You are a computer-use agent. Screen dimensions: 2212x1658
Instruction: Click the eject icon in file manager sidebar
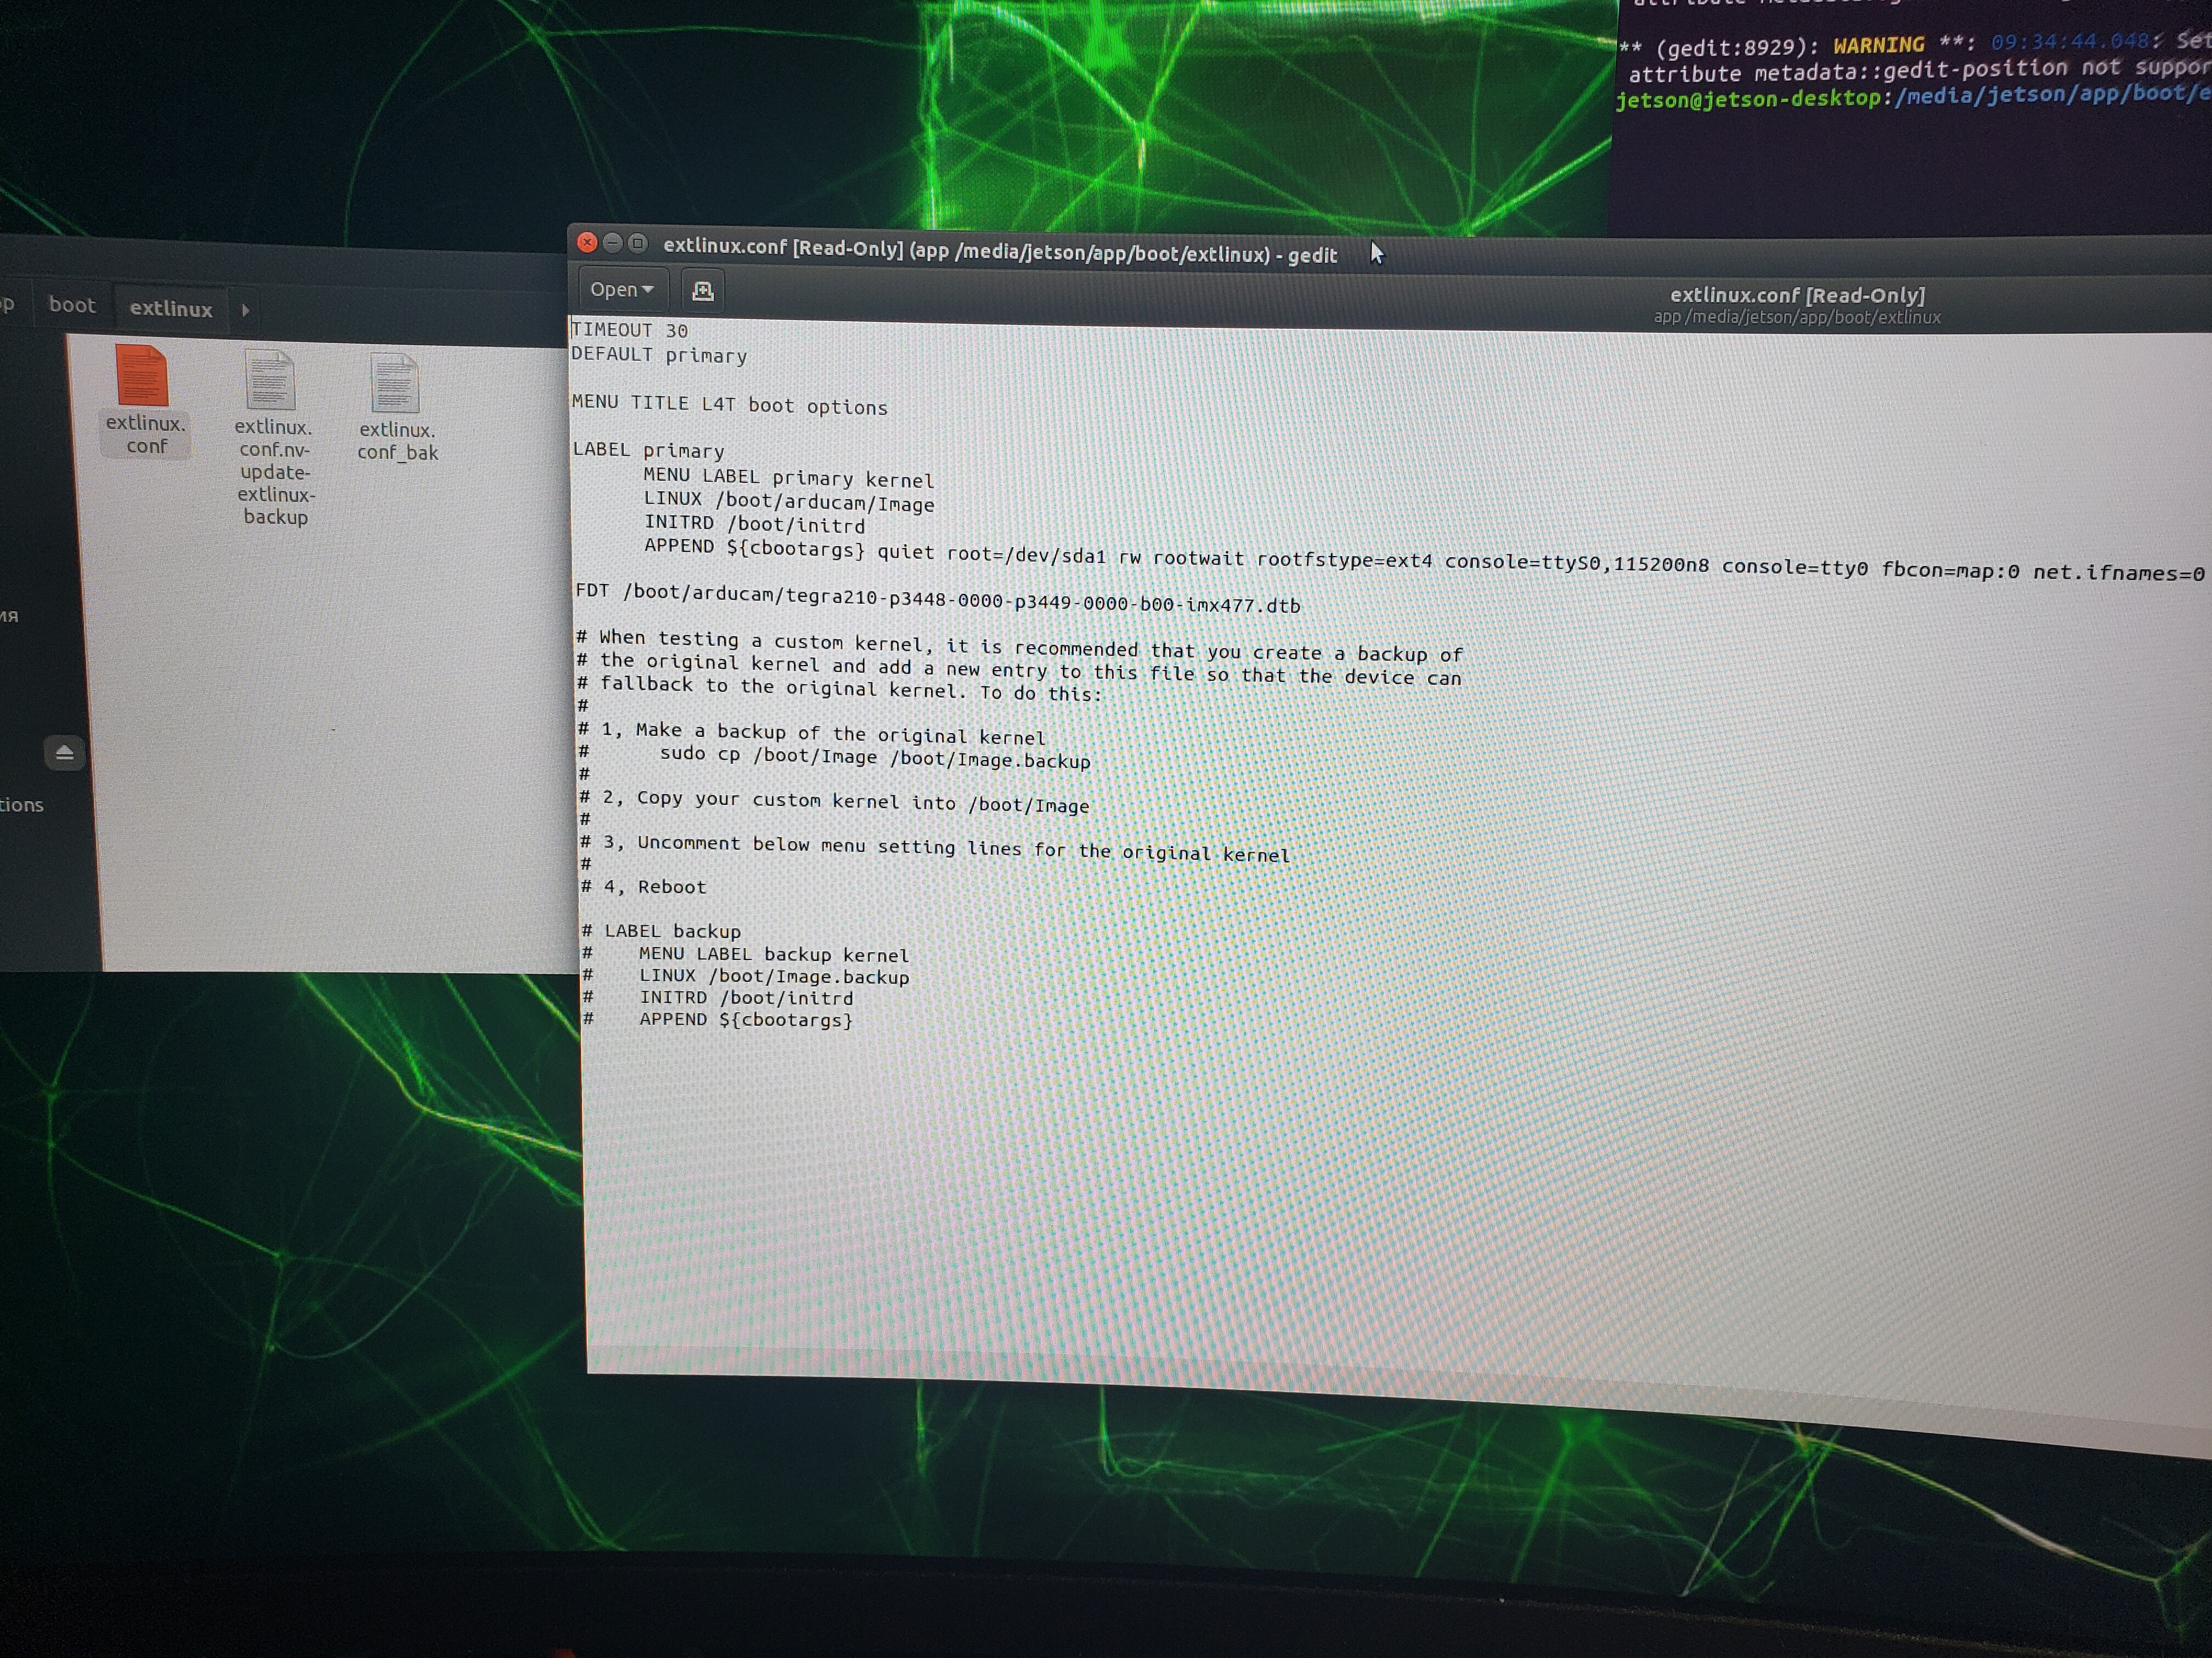(x=65, y=753)
